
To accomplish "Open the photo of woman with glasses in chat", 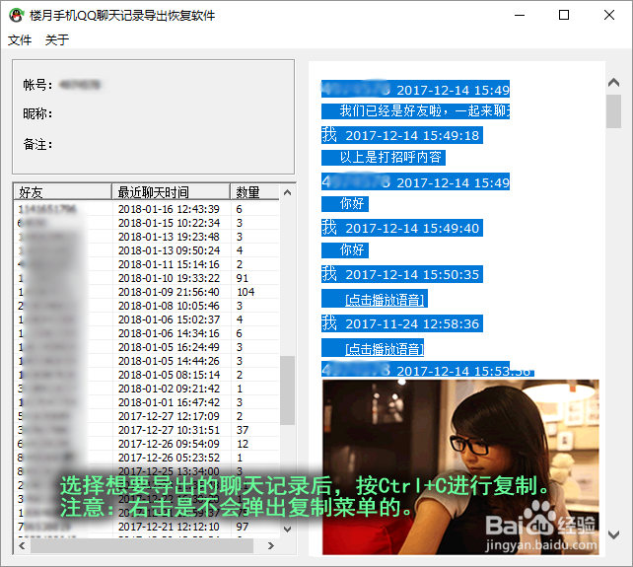I will coord(460,466).
